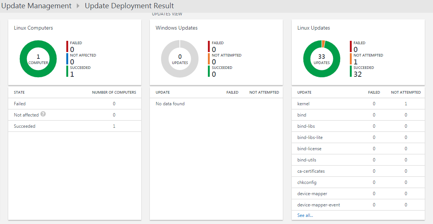Select the chkconfig update row
Screen dimensions: 433x224
[x=307, y=182]
